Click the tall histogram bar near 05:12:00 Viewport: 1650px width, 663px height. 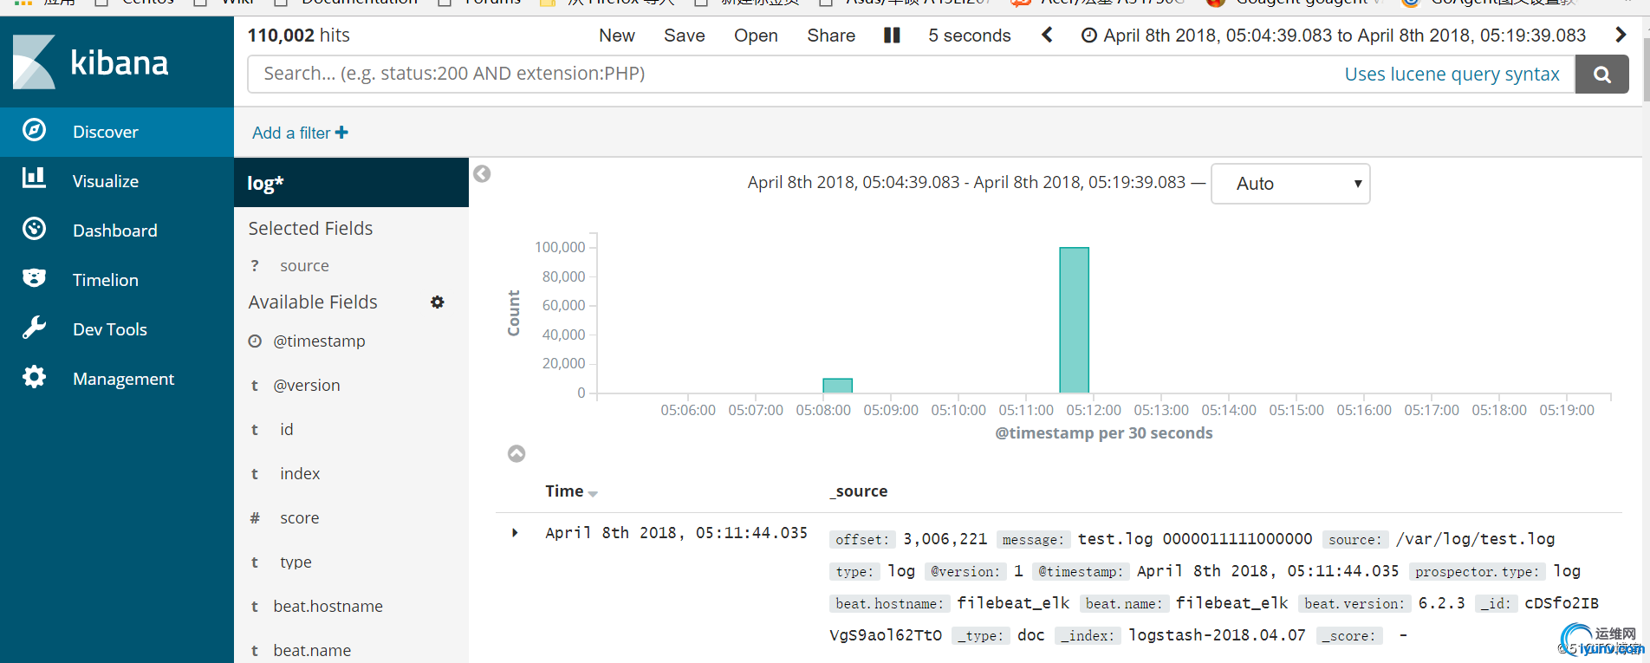click(x=1074, y=320)
